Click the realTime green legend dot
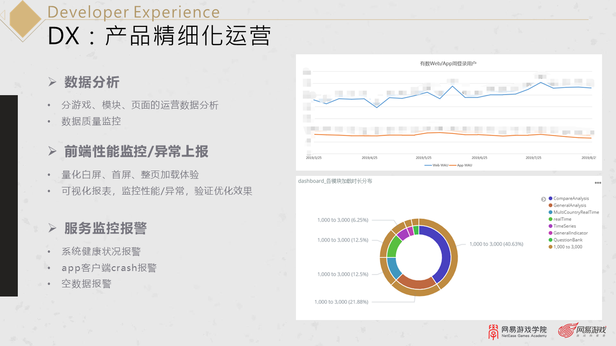This screenshot has width=616, height=346. click(x=550, y=219)
